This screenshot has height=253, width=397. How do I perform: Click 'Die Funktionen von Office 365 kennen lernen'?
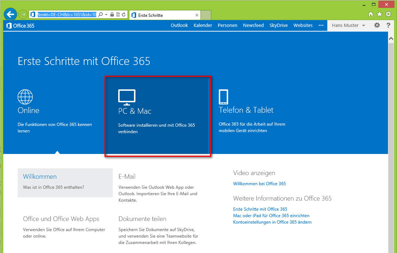pos(55,128)
